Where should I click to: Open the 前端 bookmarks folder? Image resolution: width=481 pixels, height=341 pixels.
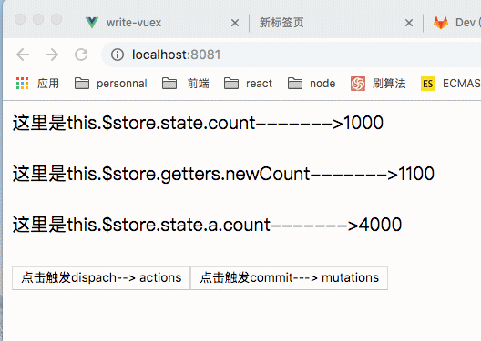pos(185,84)
